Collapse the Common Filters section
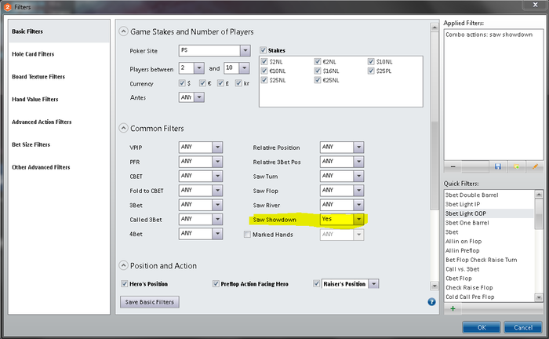Viewport: 549px width, 339px height. 123,128
